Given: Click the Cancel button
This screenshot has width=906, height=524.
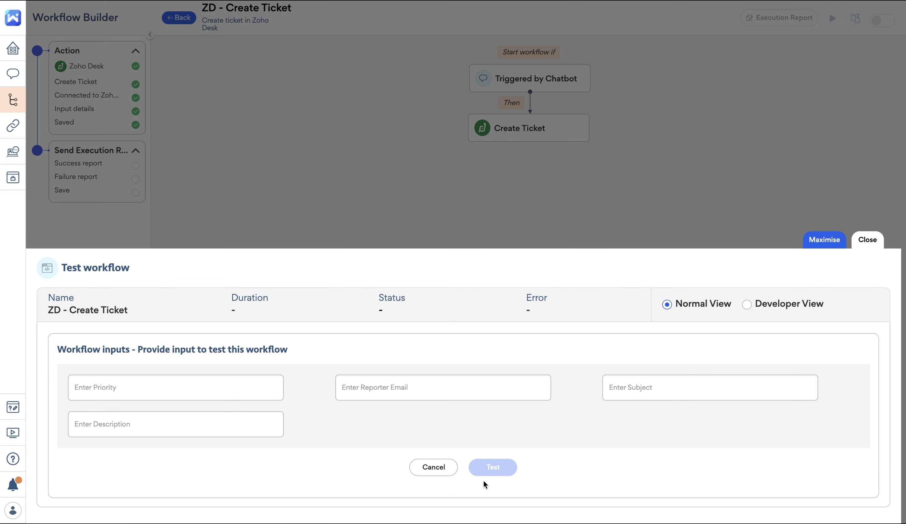Looking at the screenshot, I should [x=433, y=467].
